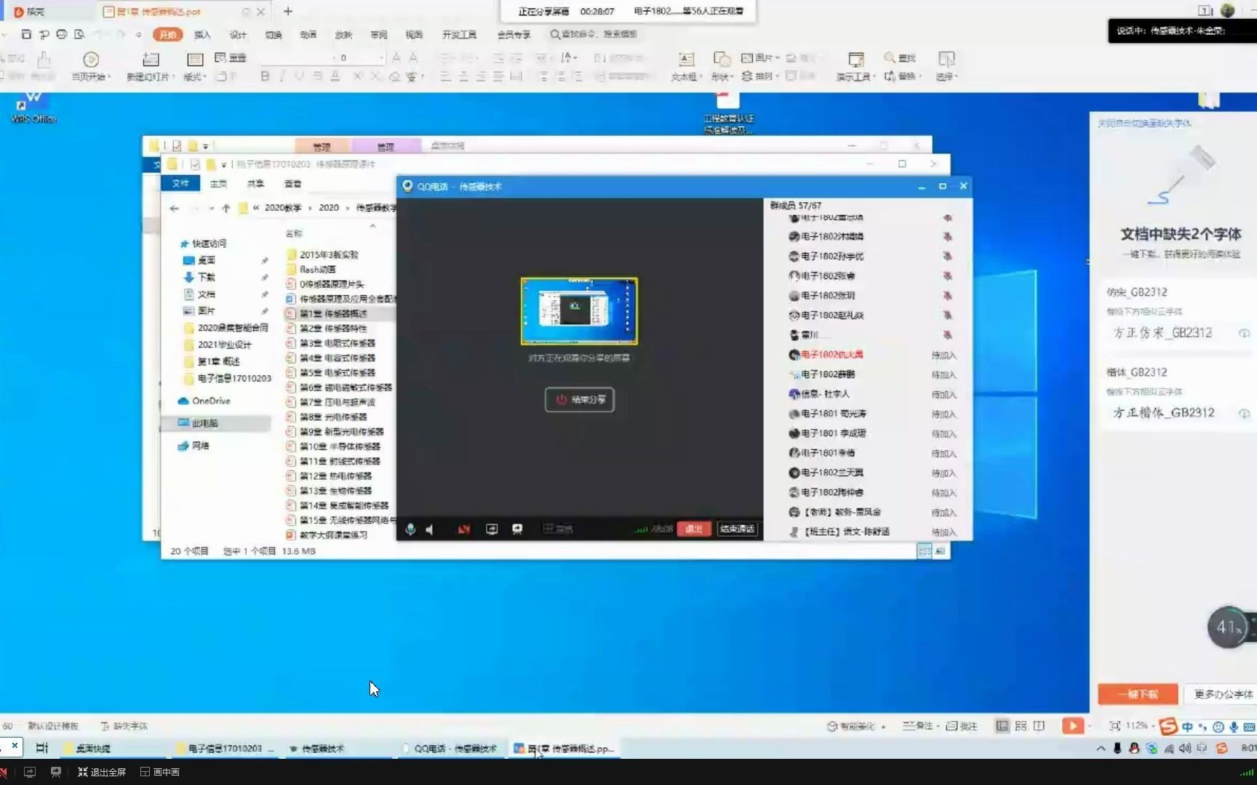Image resolution: width=1257 pixels, height=785 pixels.
Task: Open the 开发工具 ribbon tab
Action: (x=459, y=35)
